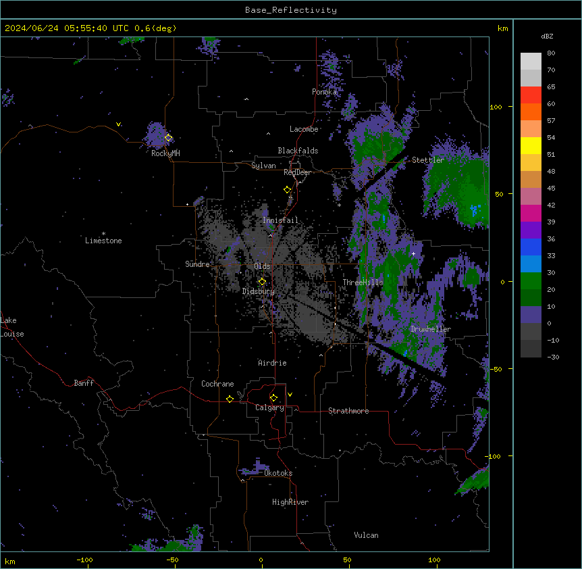Screen dimensions: 582x569
Task: Click the yellow marker south of Cochrane
Action: (230, 399)
